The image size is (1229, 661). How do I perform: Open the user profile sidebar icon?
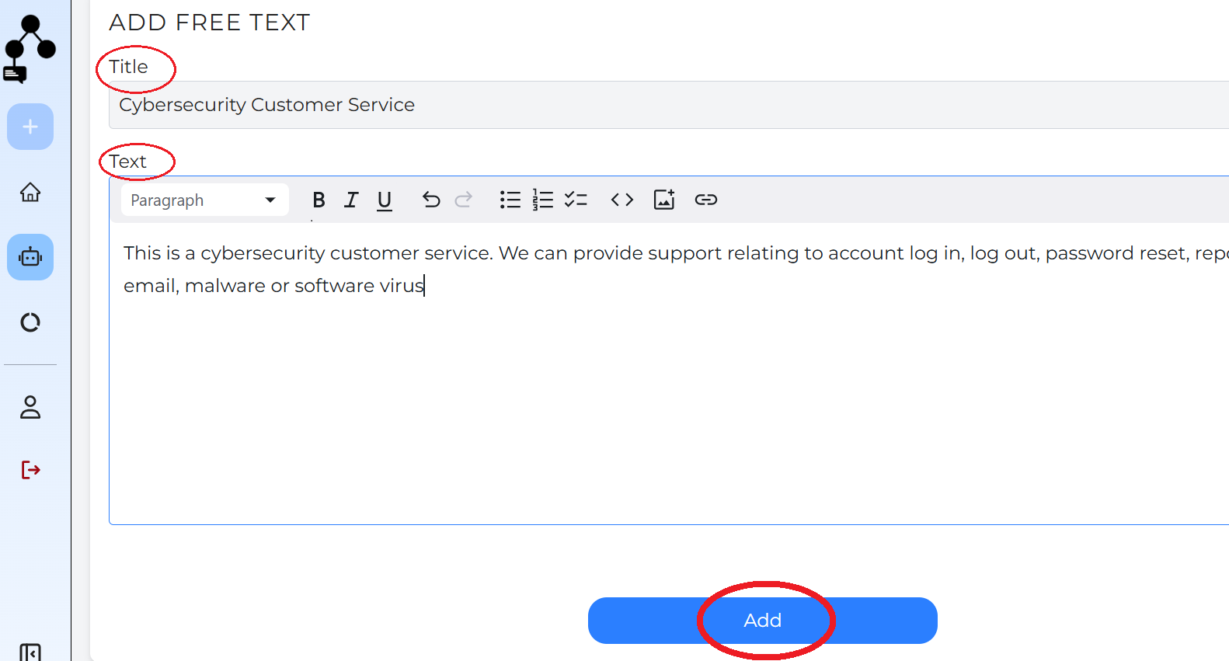coord(30,407)
